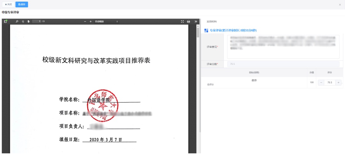Click the blue 保存 button
345x167 pixels.
(22, 4)
